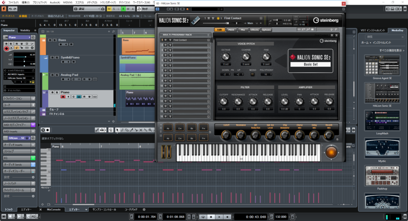Mute the Synth&Piano track
This screenshot has width=408, height=221.
tap(52, 58)
